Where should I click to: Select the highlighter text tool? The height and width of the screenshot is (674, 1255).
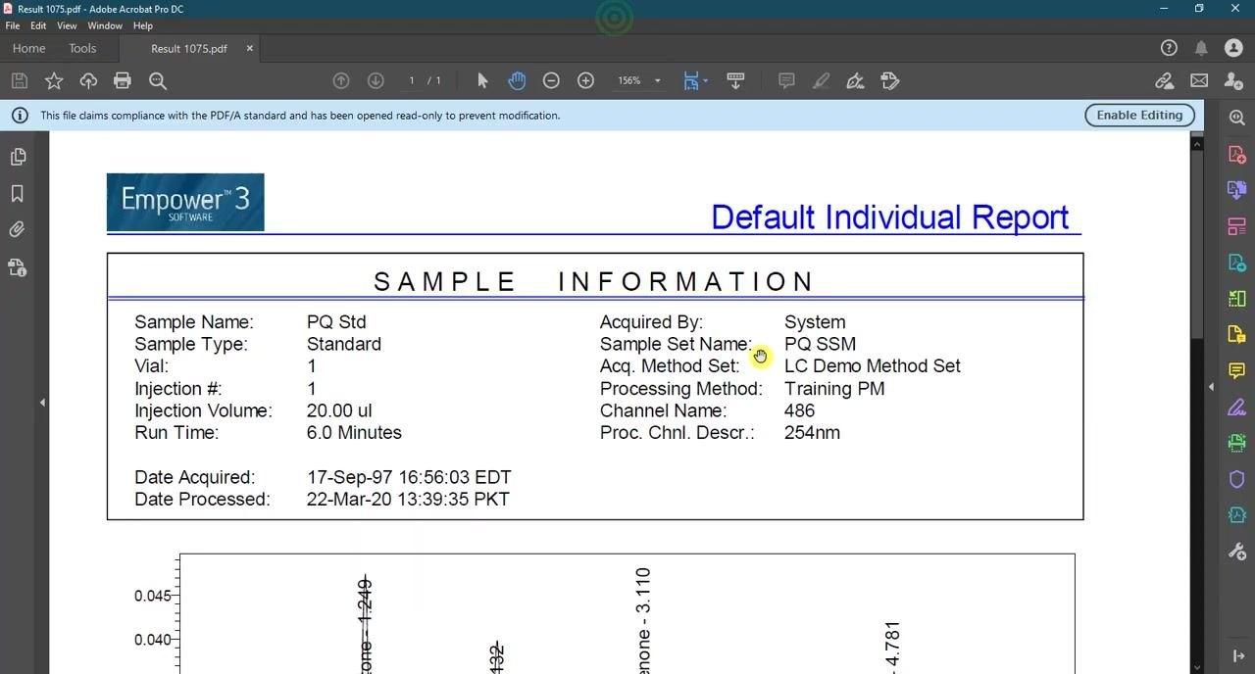point(821,80)
